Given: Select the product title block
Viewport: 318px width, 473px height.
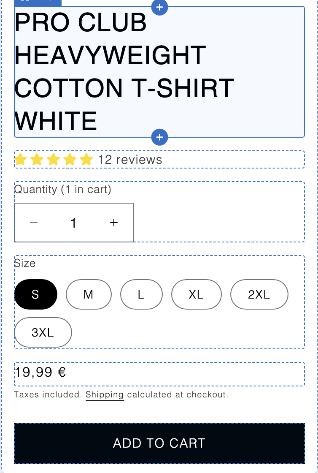Looking at the screenshot, I should click(127, 72).
